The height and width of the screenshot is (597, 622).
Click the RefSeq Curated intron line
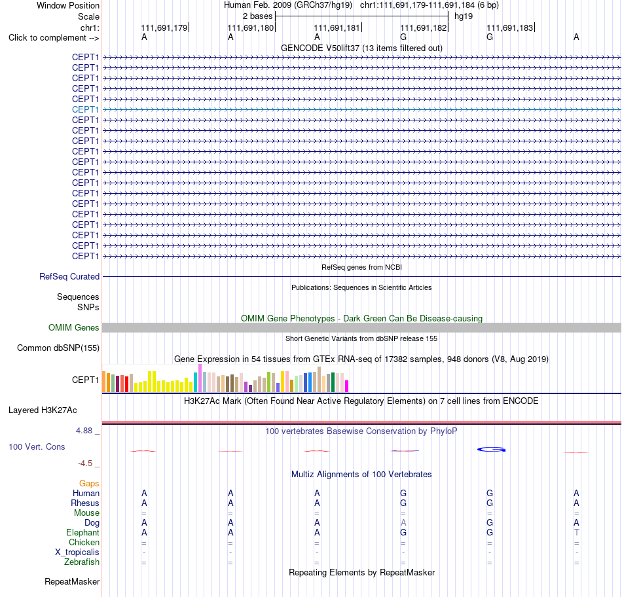361,276
